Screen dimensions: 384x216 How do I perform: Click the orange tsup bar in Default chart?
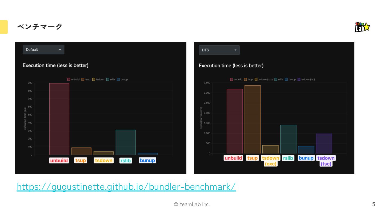[x=81, y=151]
